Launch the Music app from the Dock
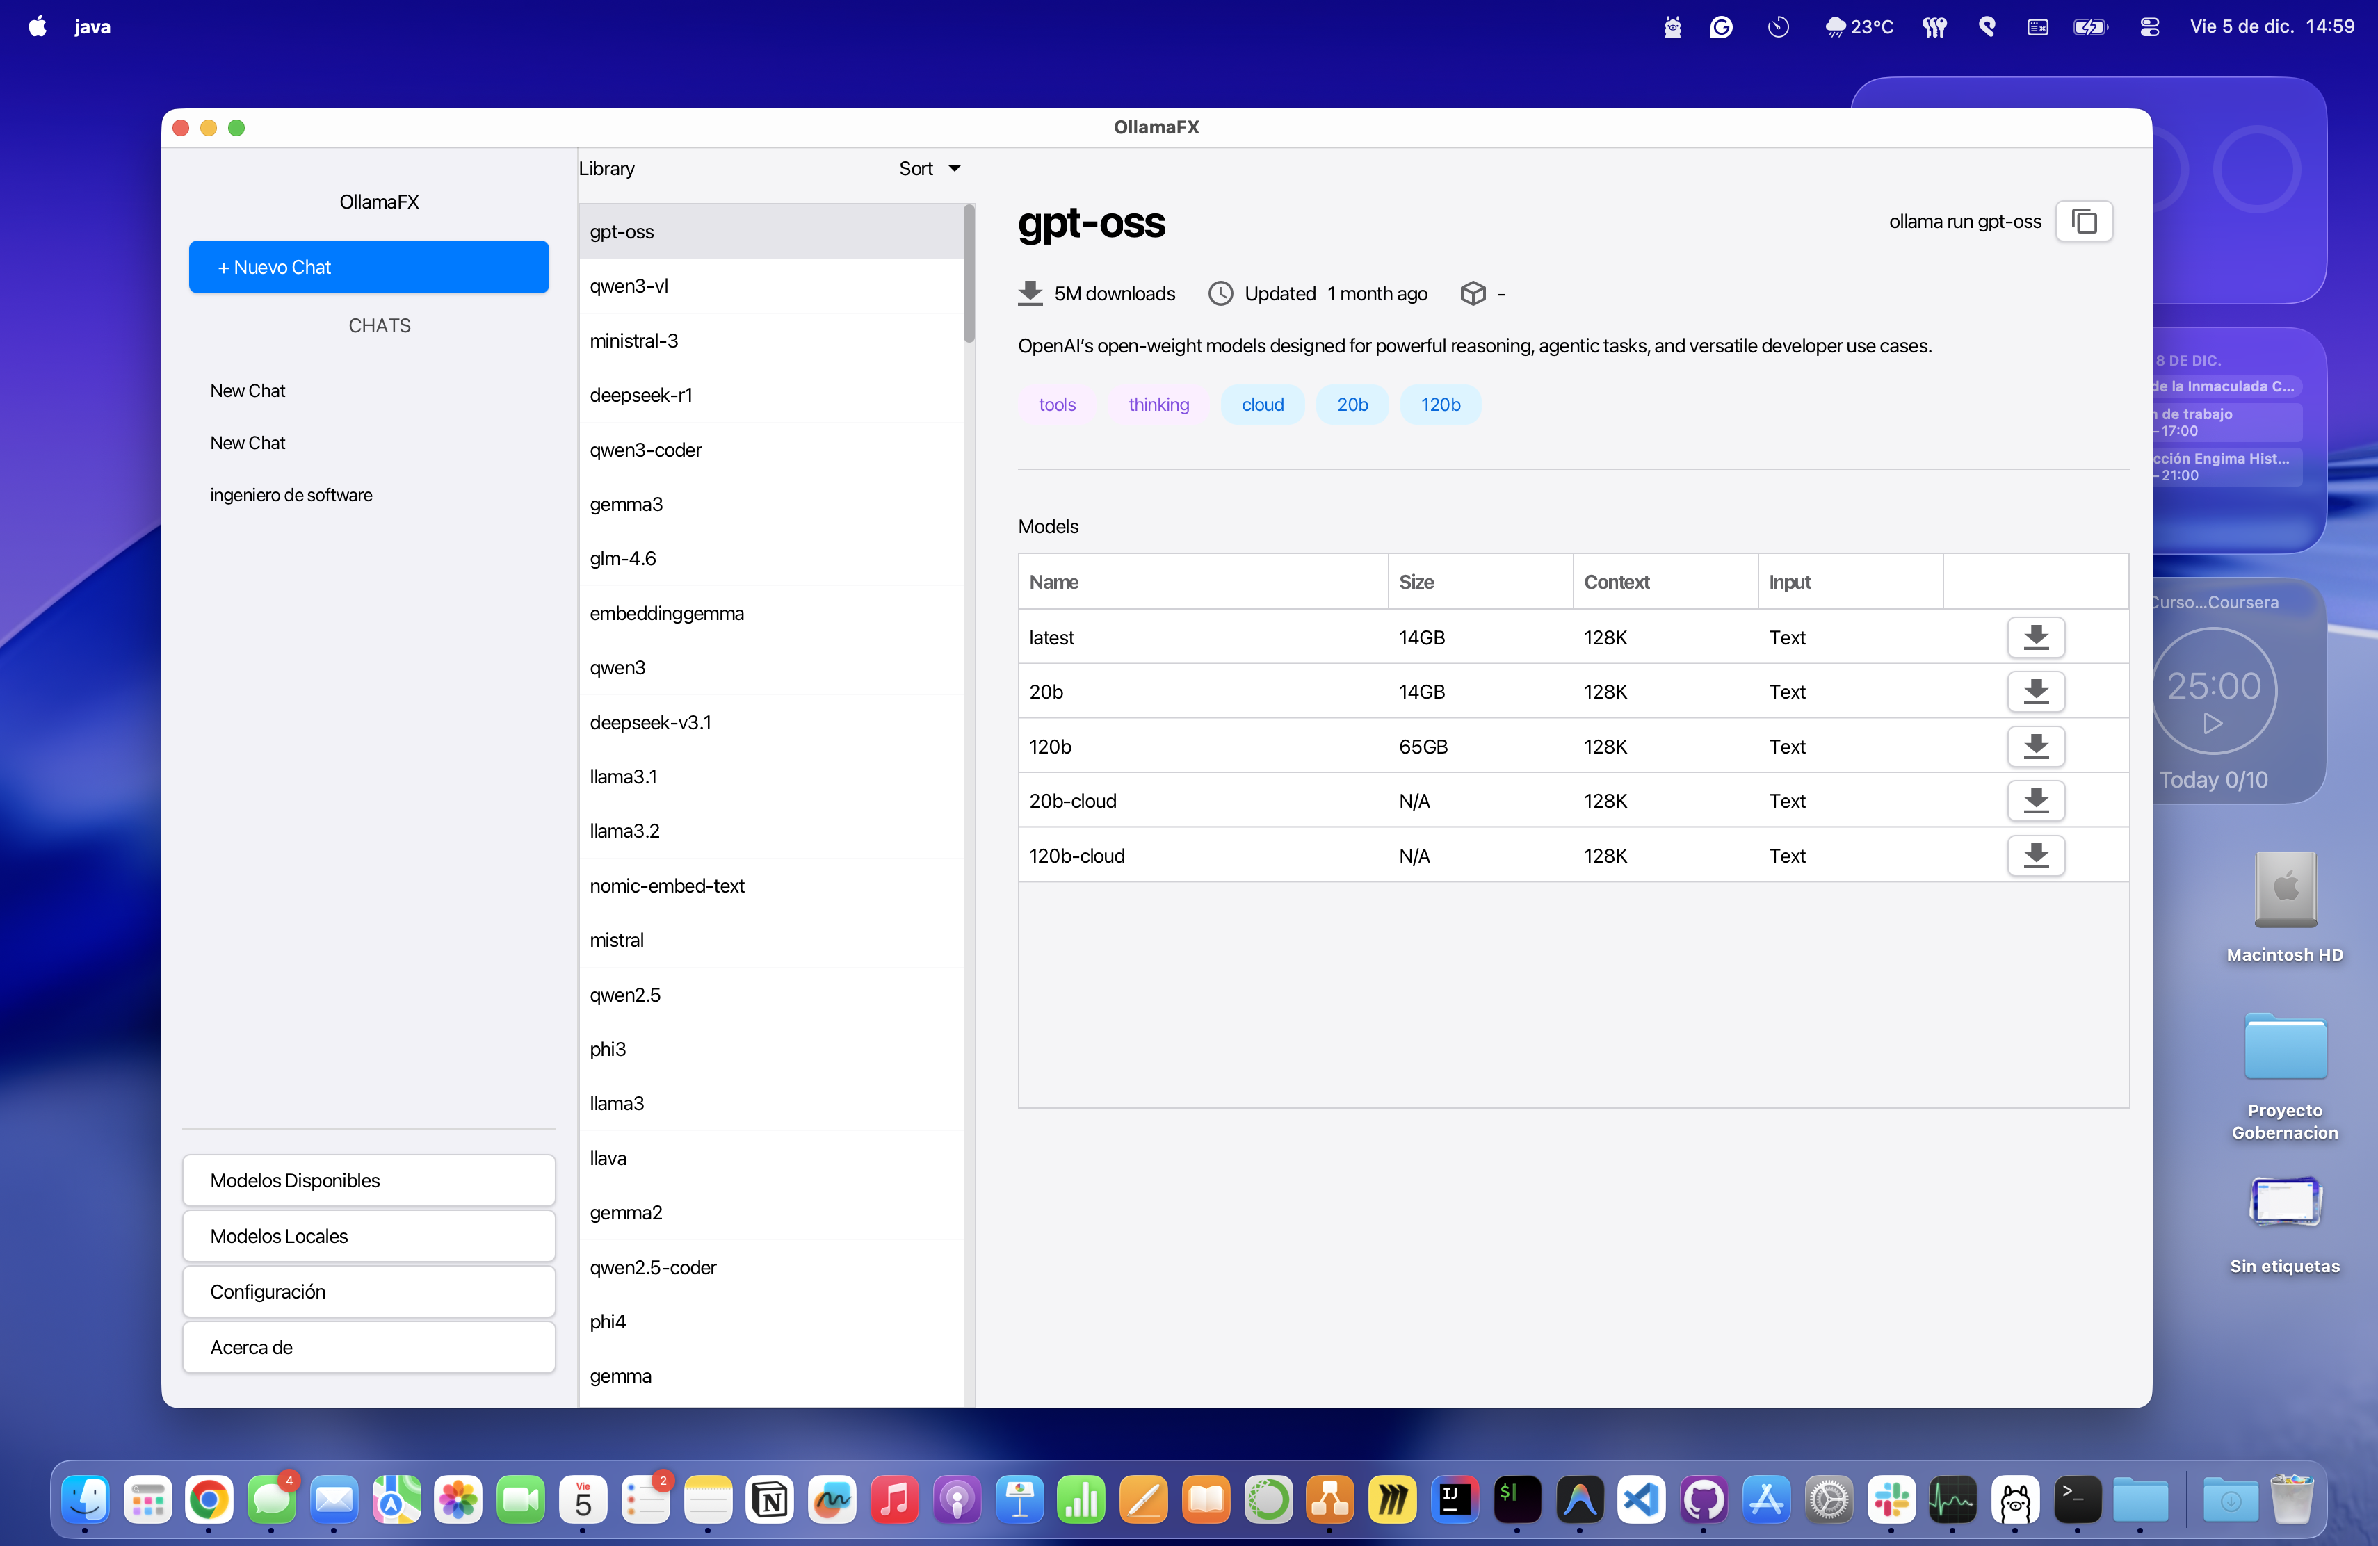The image size is (2378, 1546). point(894,1499)
